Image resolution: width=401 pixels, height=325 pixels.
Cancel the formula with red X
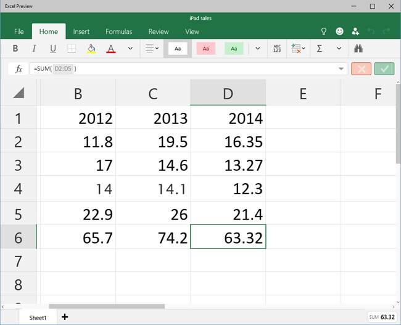pyautogui.click(x=361, y=69)
